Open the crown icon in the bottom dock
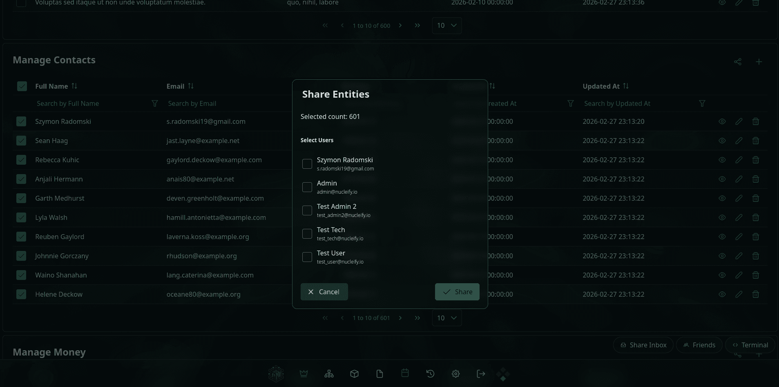Screen dimensions: 779x387 click(x=304, y=374)
